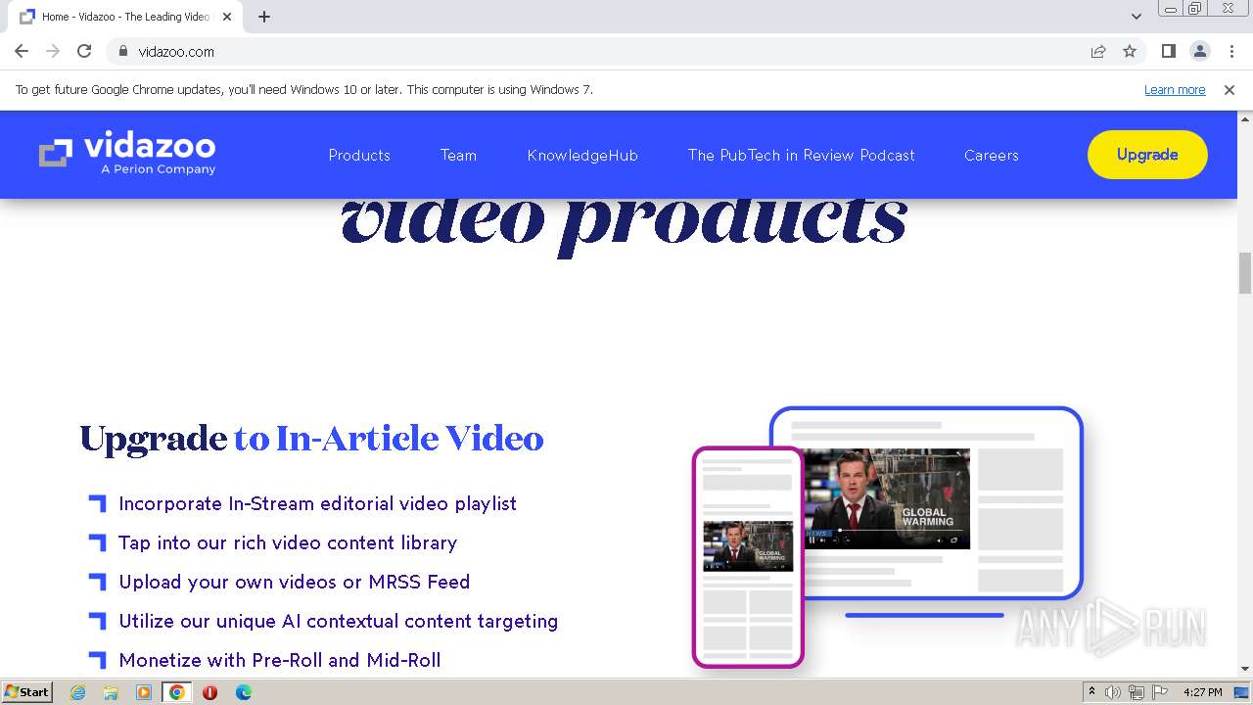Click 'Incorporate In-Stream editorial video playlist' text

(x=317, y=503)
